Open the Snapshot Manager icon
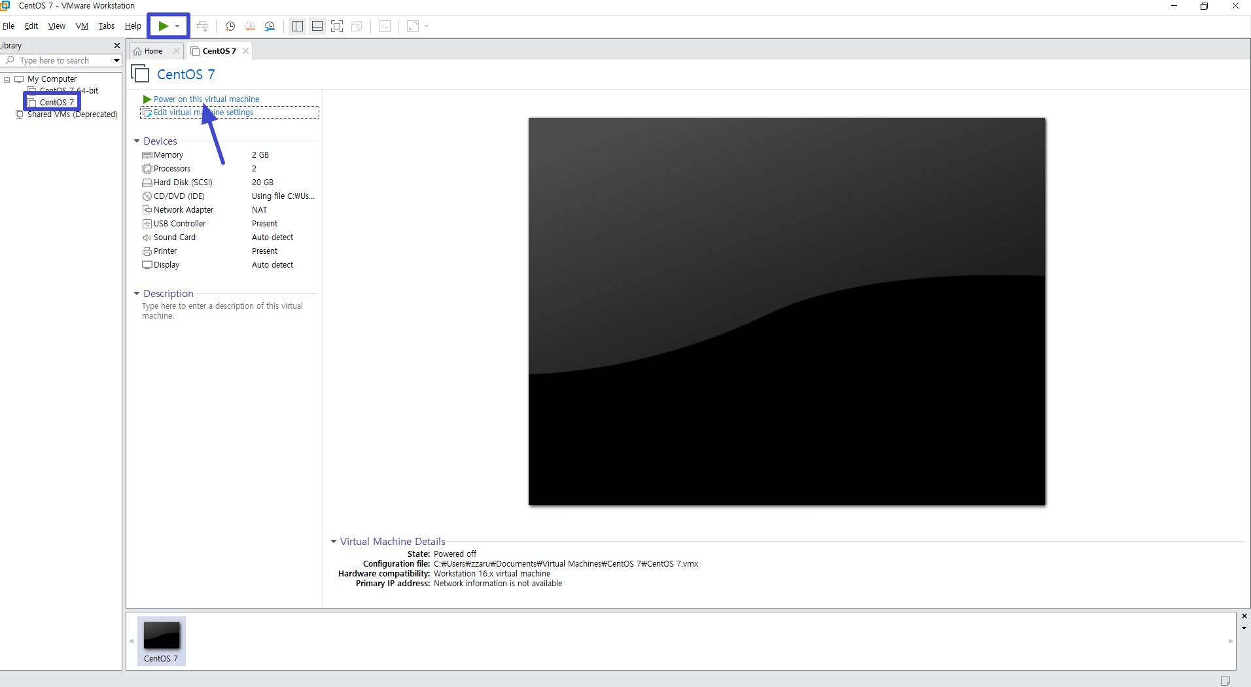Viewport: 1251px width, 687px height. pyautogui.click(x=270, y=26)
